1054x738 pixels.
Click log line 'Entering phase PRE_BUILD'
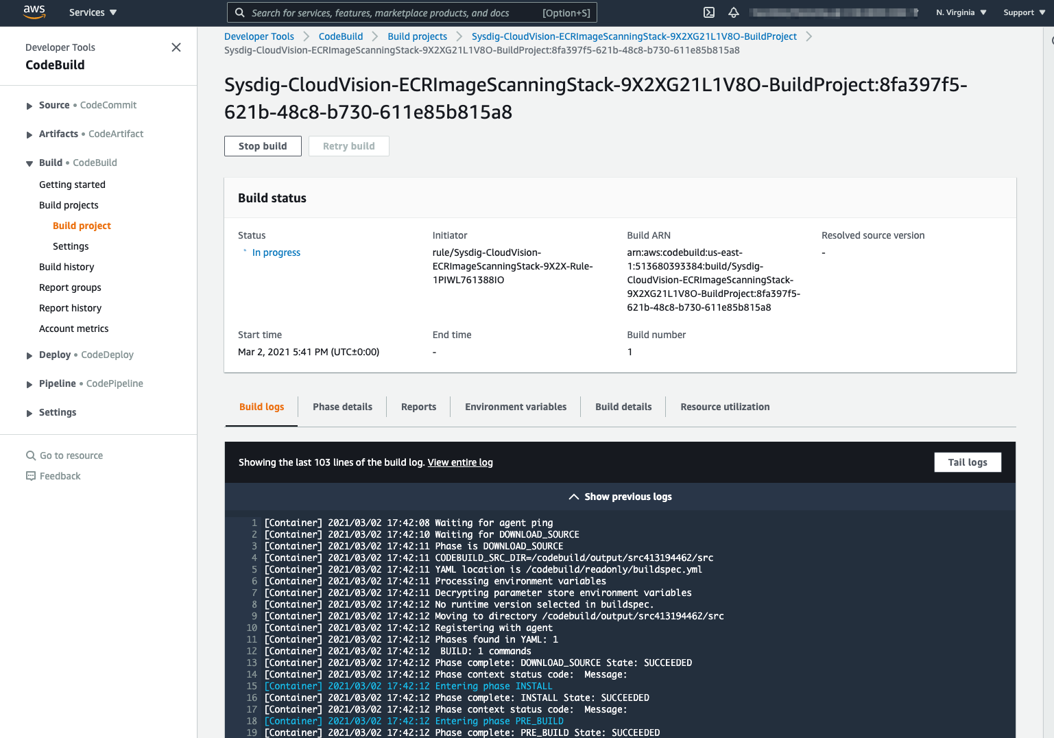tap(414, 721)
